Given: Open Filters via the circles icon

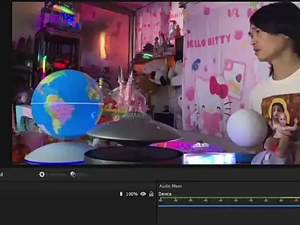Looking at the screenshot, I should click(x=73, y=174).
